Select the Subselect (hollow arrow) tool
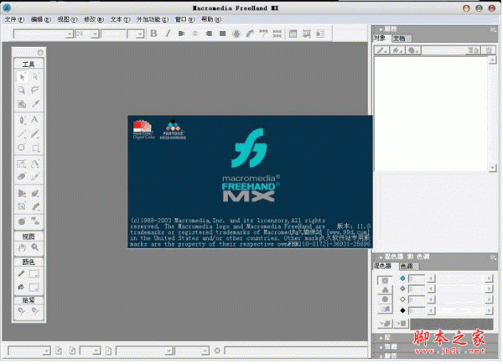The image size is (503, 364). 35,76
